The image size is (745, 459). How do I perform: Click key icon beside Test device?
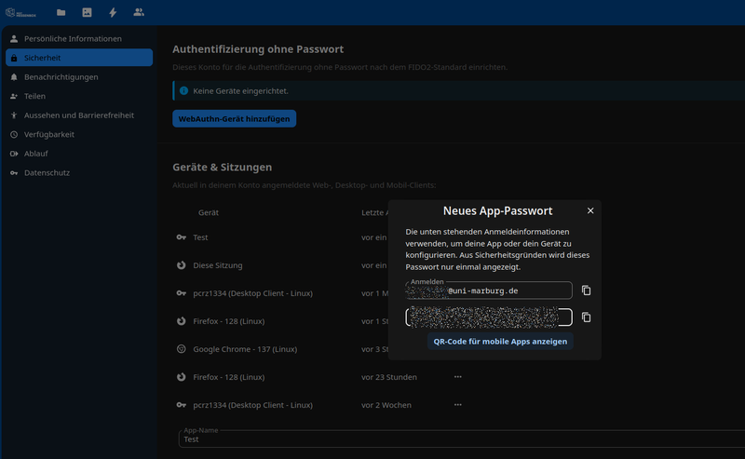[181, 237]
